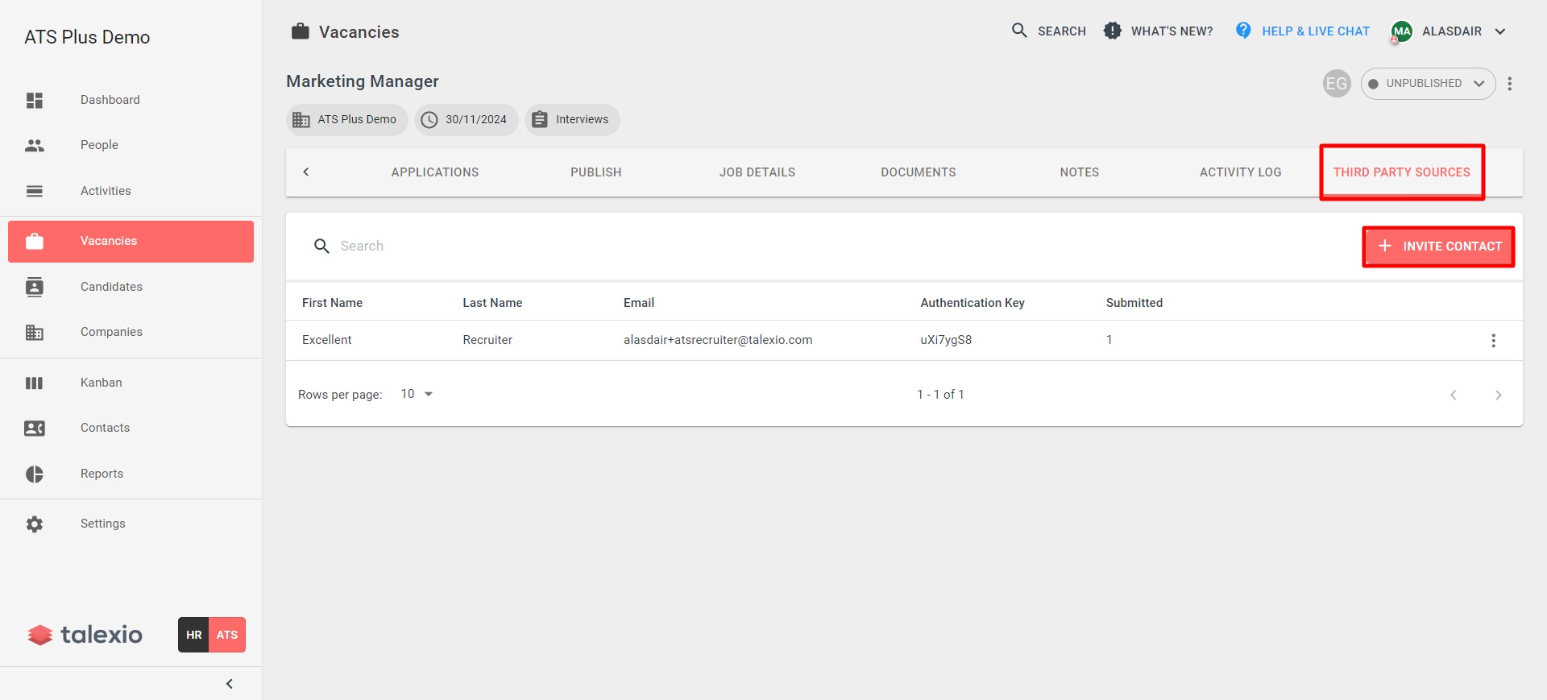Expand the Alasdair account menu

click(x=1500, y=31)
